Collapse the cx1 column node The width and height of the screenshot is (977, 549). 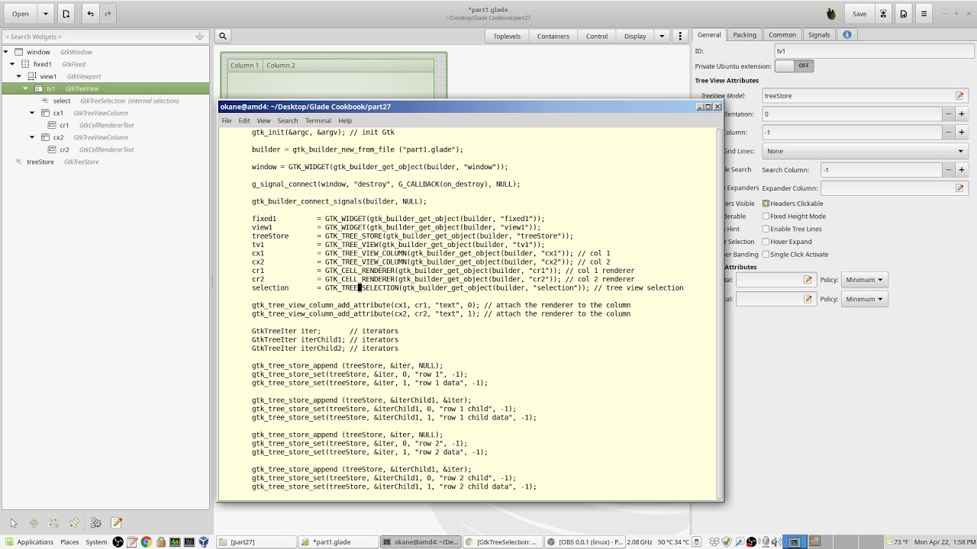coord(32,113)
